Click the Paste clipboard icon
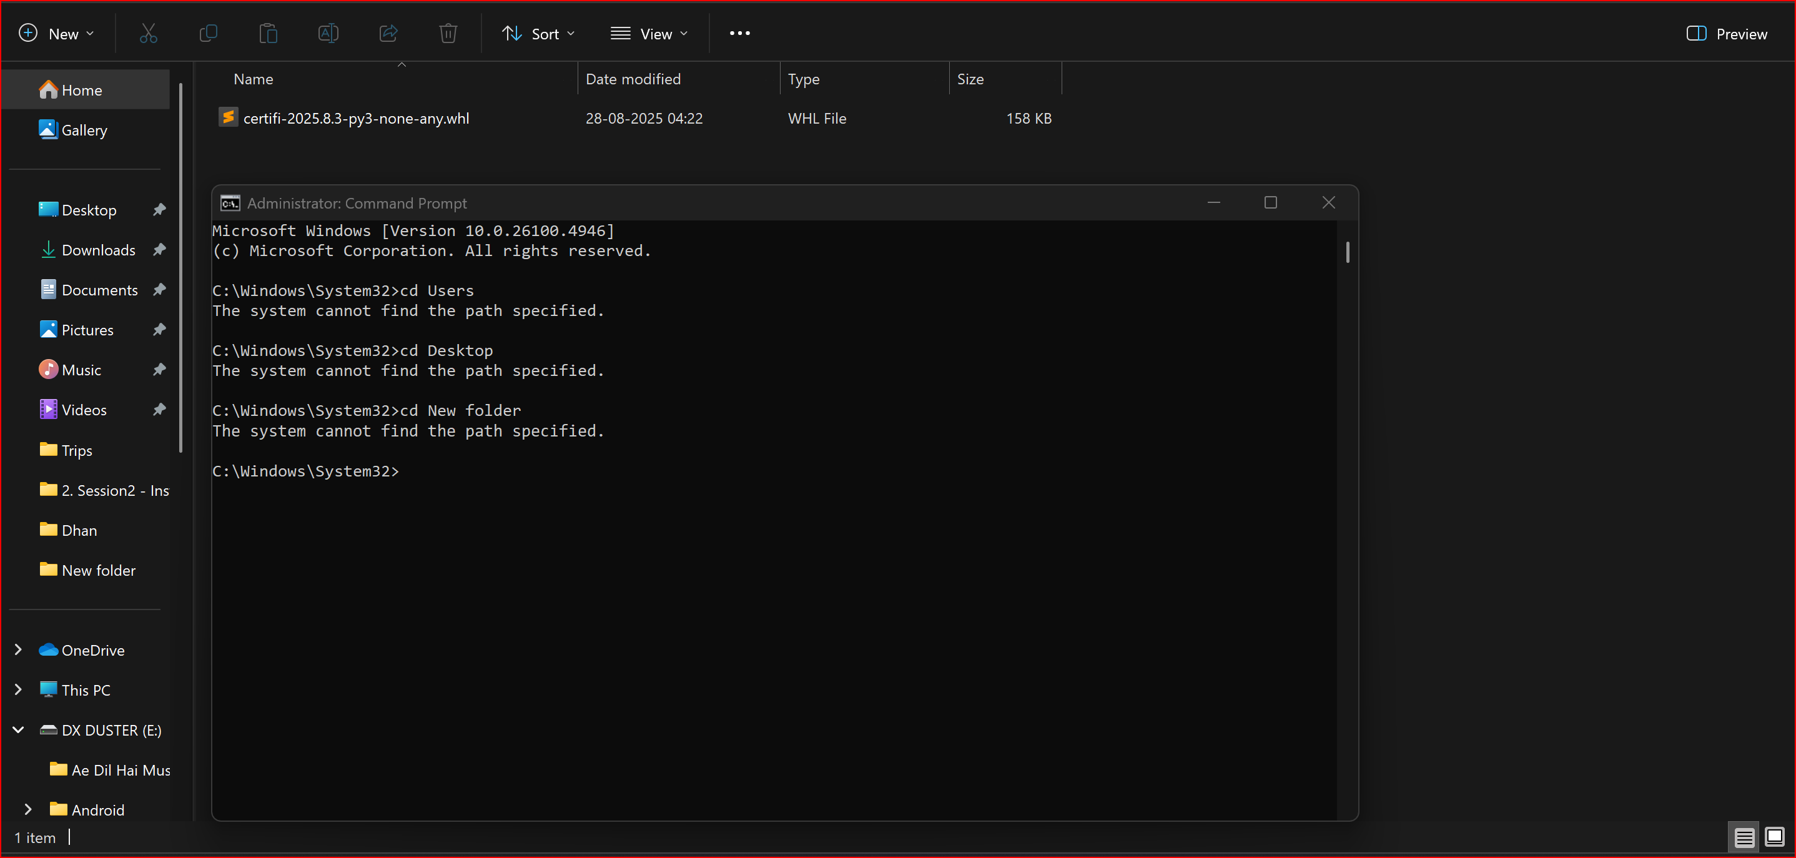This screenshot has height=858, width=1796. (269, 34)
